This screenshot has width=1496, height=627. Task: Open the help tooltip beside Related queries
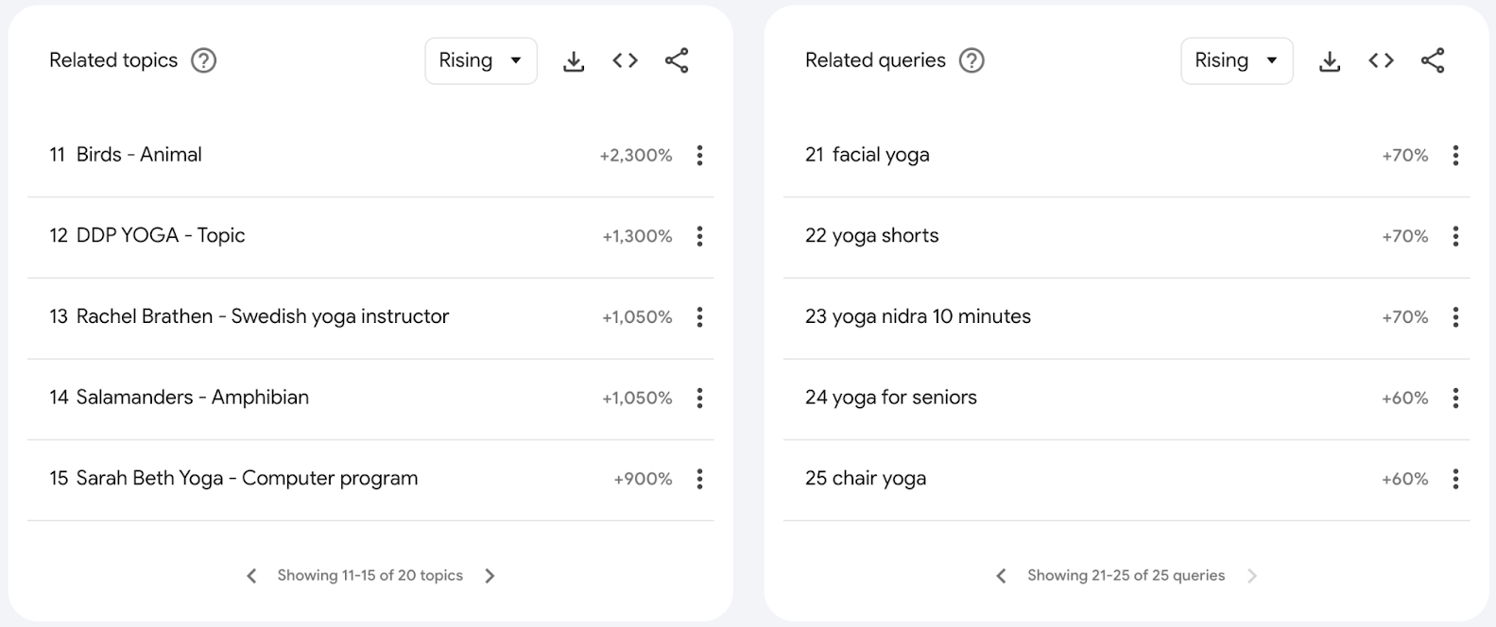[x=972, y=59]
